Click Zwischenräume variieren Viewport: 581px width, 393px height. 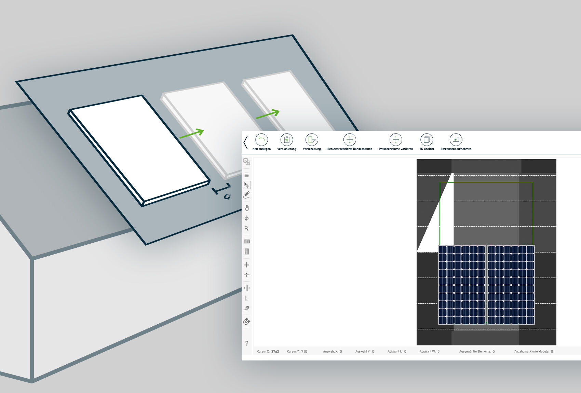click(395, 140)
